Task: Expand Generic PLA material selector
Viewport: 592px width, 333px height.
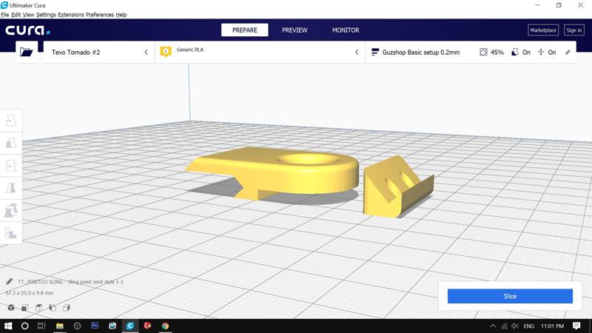Action: pyautogui.click(x=260, y=52)
